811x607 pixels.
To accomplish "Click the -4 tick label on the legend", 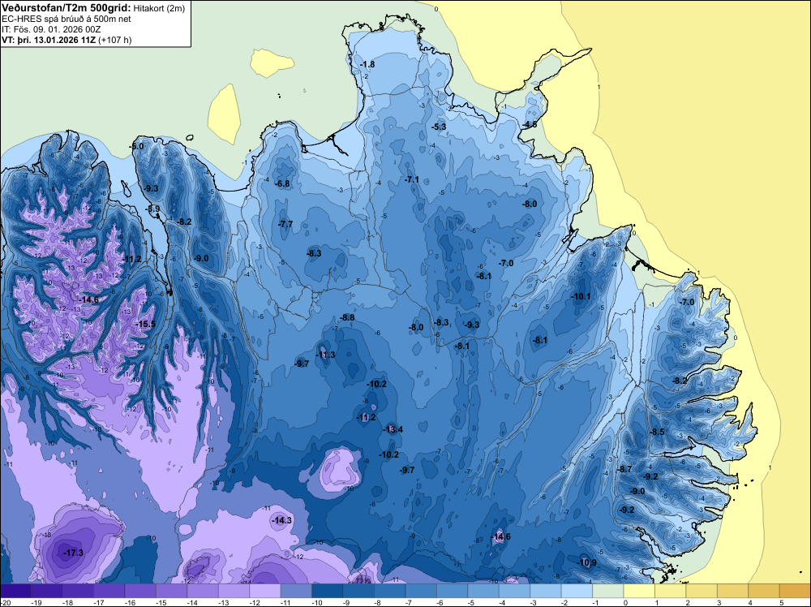I will pyautogui.click(x=504, y=603).
